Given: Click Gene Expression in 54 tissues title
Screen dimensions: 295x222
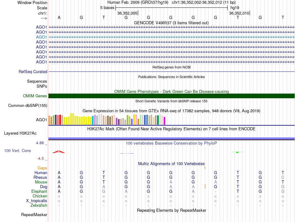Looking at the screenshot, I should 171,111.
